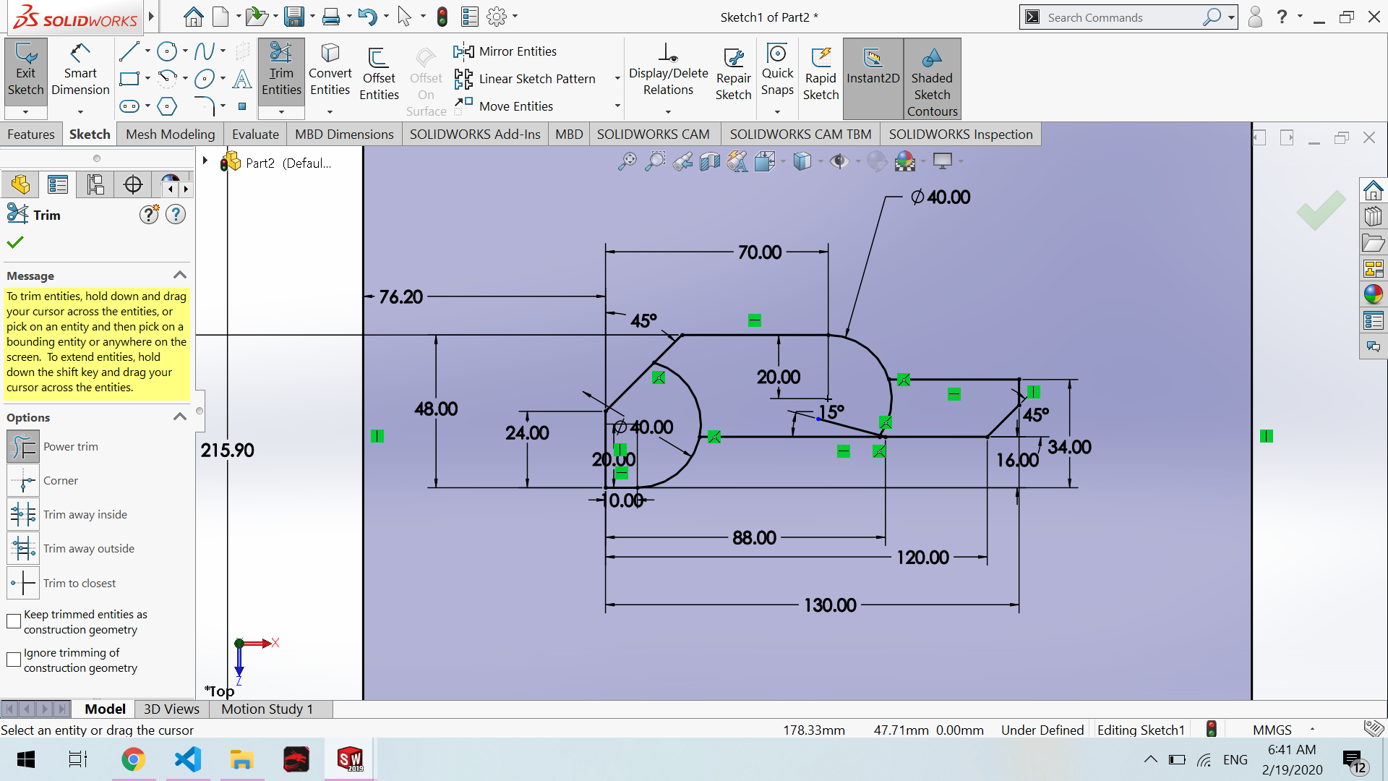
Task: Click the Smart Dimension tool
Action: (80, 72)
